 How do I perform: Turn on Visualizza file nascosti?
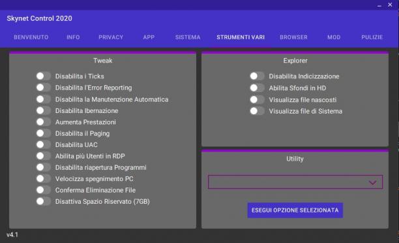tap(257, 100)
